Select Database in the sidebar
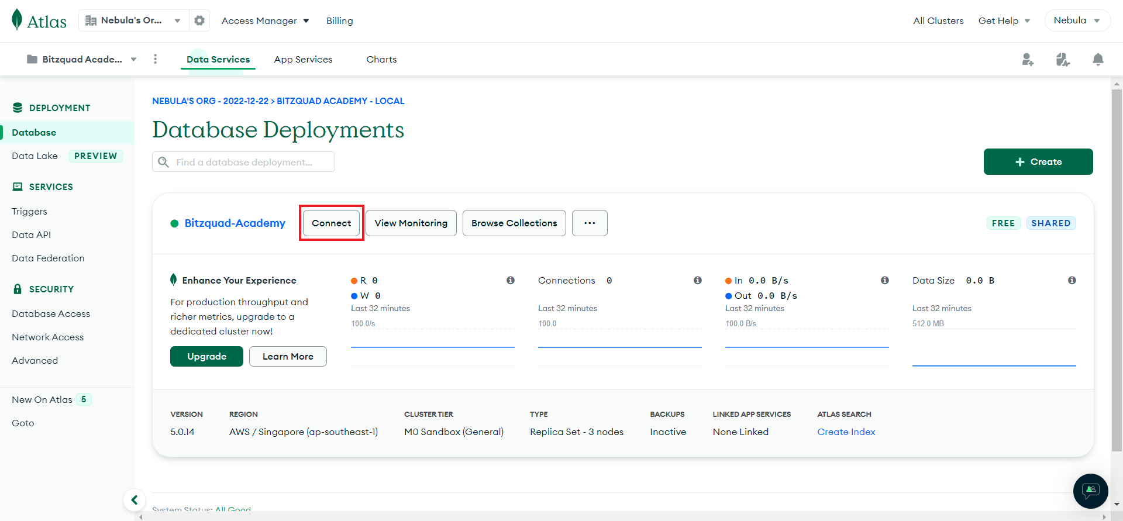The width and height of the screenshot is (1123, 521). [x=67, y=132]
